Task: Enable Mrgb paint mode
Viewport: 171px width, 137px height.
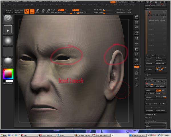Action: 53,10
